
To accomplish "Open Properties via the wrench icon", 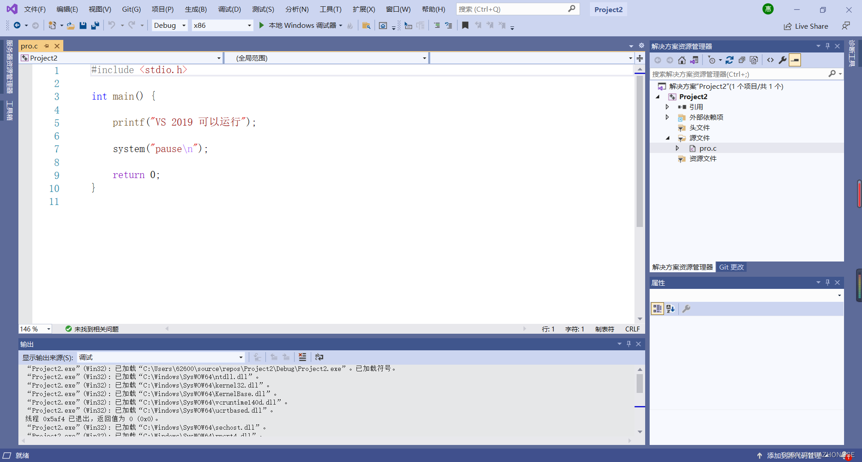I will 783,60.
